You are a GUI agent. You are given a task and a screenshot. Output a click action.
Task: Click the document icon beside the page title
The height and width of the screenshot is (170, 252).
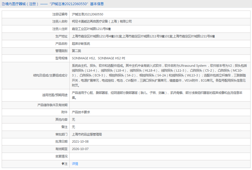tap(3, 4)
